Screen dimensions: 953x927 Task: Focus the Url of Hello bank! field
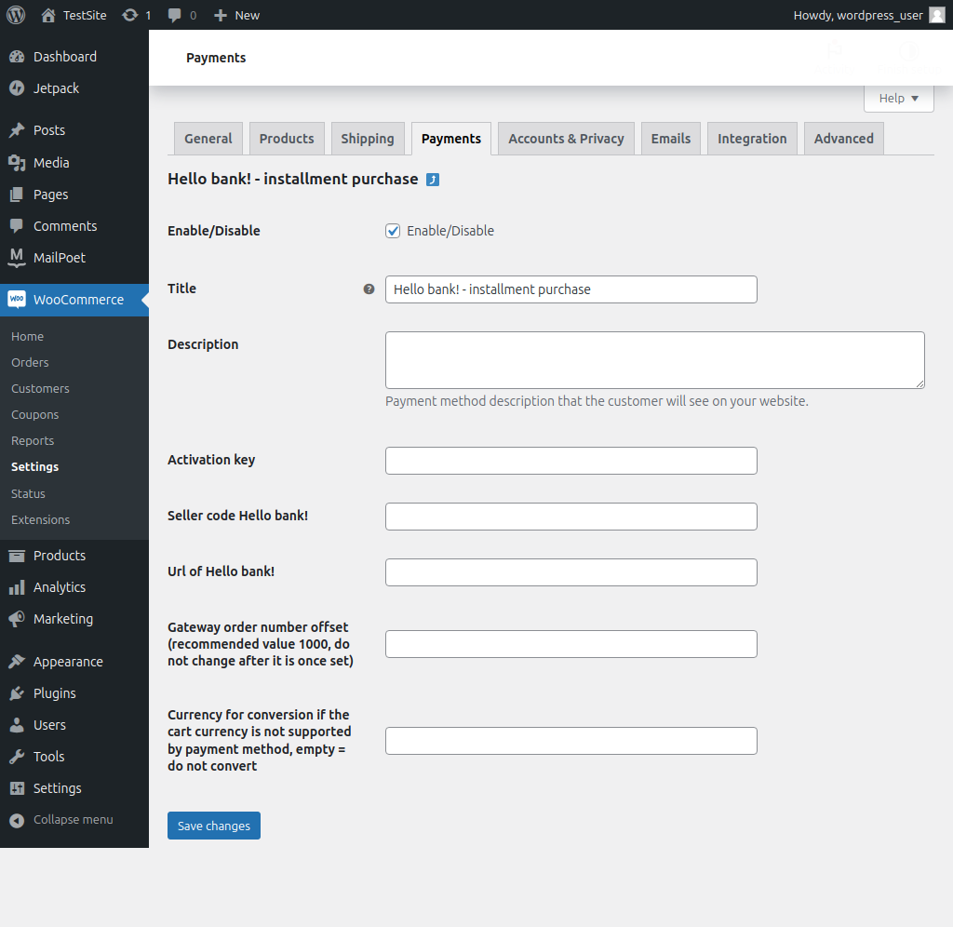click(x=571, y=572)
